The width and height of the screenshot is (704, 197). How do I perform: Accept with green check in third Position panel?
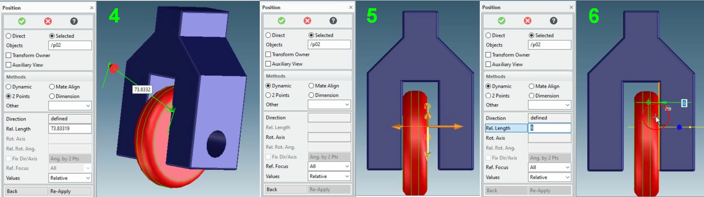(501, 21)
